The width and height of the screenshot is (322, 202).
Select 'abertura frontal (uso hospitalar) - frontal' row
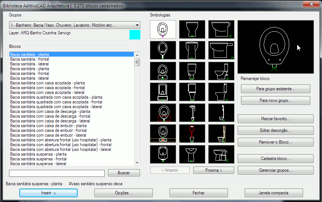pyautogui.click(x=72, y=145)
